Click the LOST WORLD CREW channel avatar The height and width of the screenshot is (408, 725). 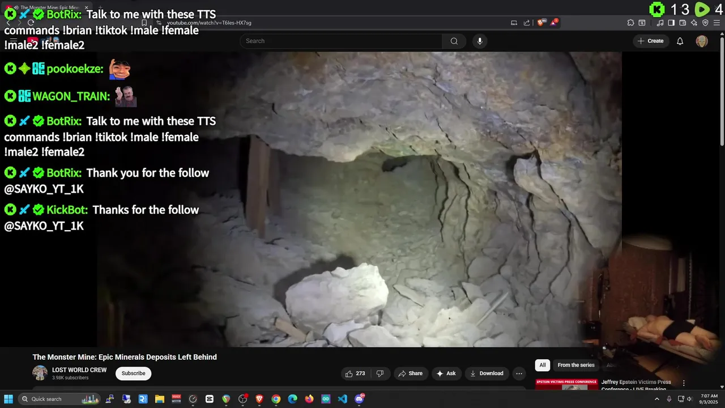[40, 373]
